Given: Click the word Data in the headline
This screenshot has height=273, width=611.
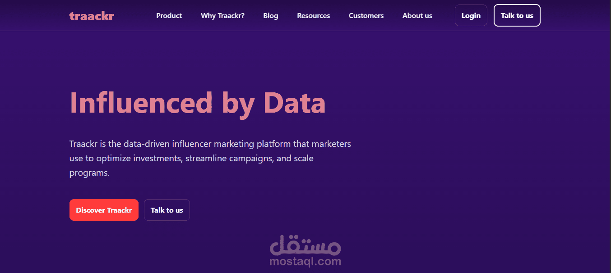Looking at the screenshot, I should pos(294,103).
